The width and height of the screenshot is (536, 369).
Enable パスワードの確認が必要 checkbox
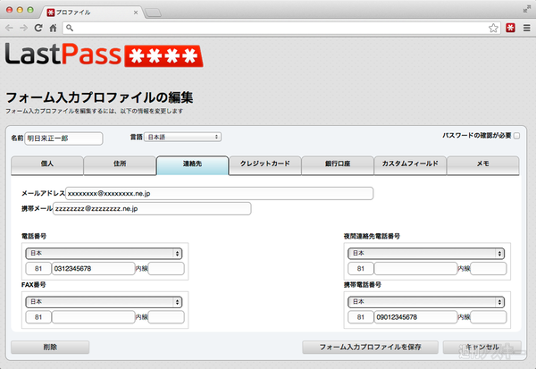(517, 136)
